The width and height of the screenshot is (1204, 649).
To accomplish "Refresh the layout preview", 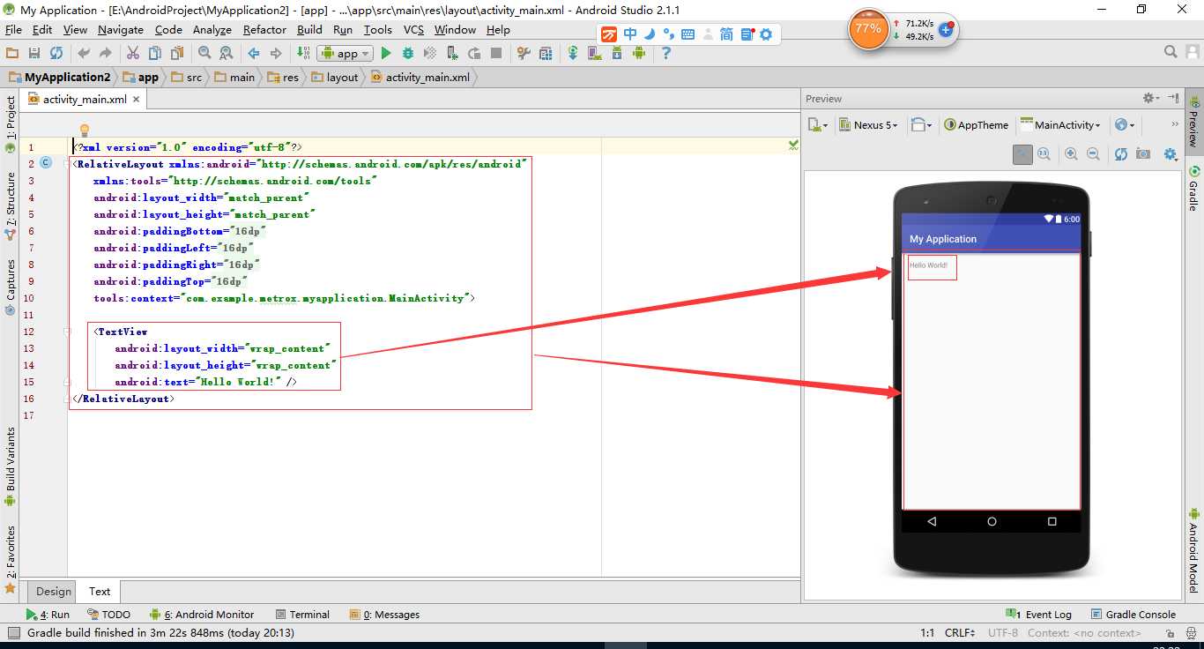I will click(1121, 154).
